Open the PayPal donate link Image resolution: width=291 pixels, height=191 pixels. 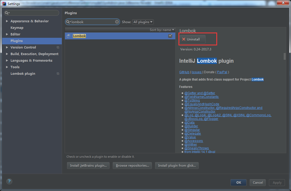[x=222, y=72]
